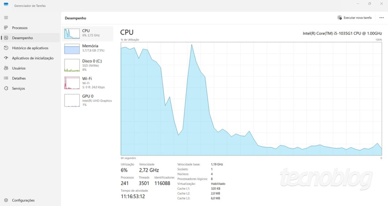Image resolution: width=388 pixels, height=206 pixels.
Task: Click the hamburger navigation menu icon
Action: coord(6,18)
